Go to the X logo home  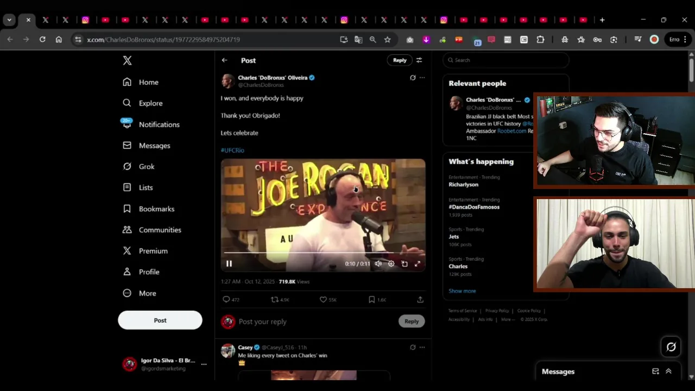tap(127, 60)
